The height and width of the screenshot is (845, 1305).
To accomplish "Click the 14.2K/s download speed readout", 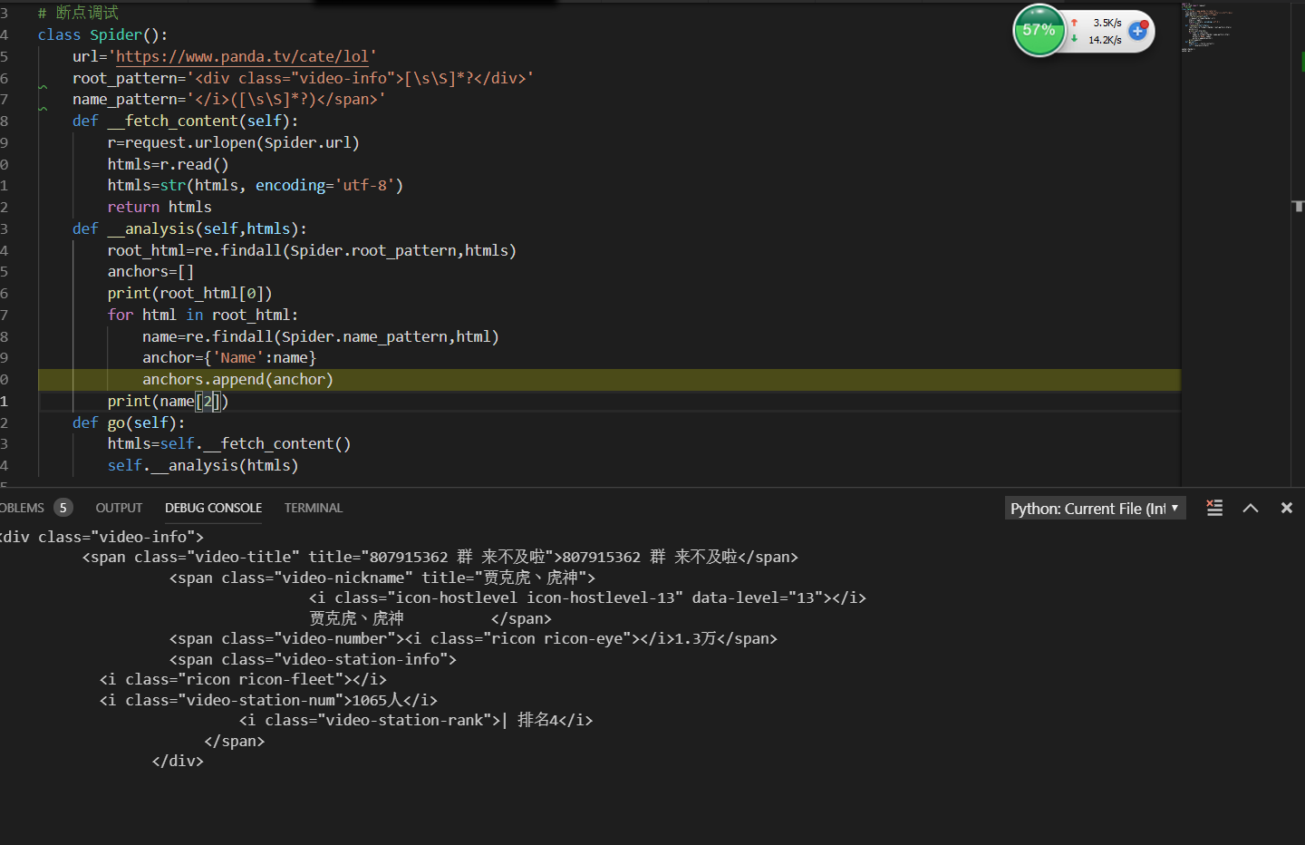I will pyautogui.click(x=1105, y=40).
